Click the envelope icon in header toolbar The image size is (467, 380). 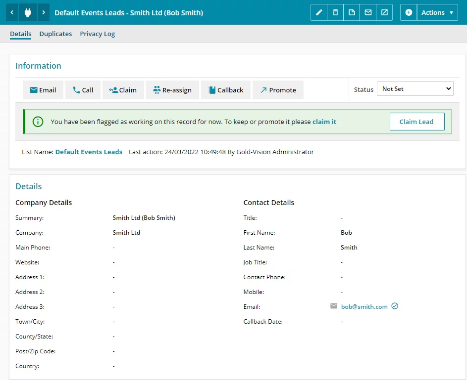[368, 12]
